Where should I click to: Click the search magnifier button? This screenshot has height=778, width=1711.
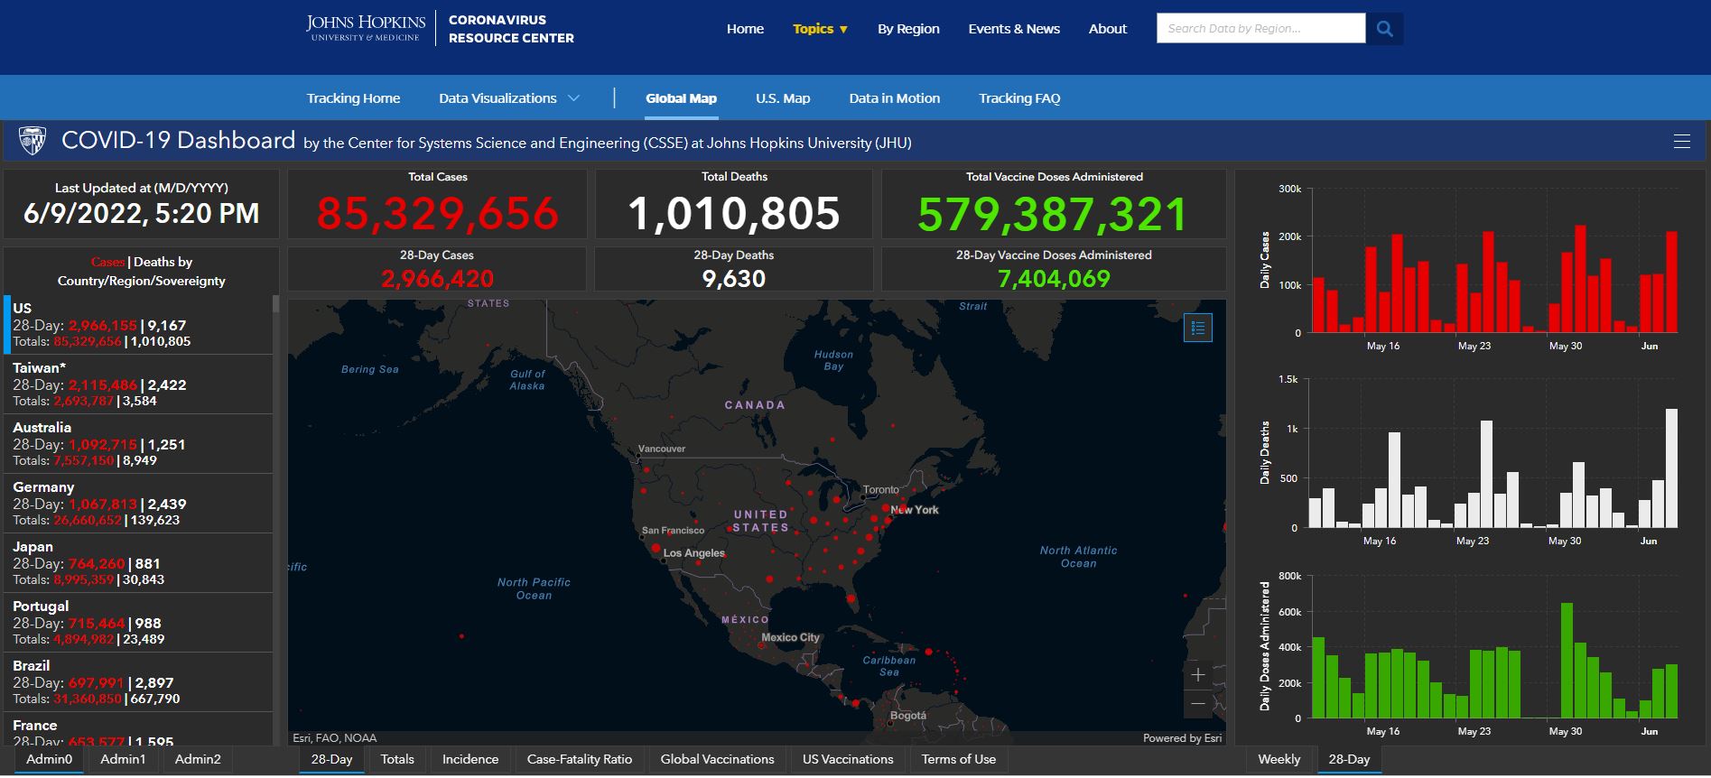tap(1384, 29)
